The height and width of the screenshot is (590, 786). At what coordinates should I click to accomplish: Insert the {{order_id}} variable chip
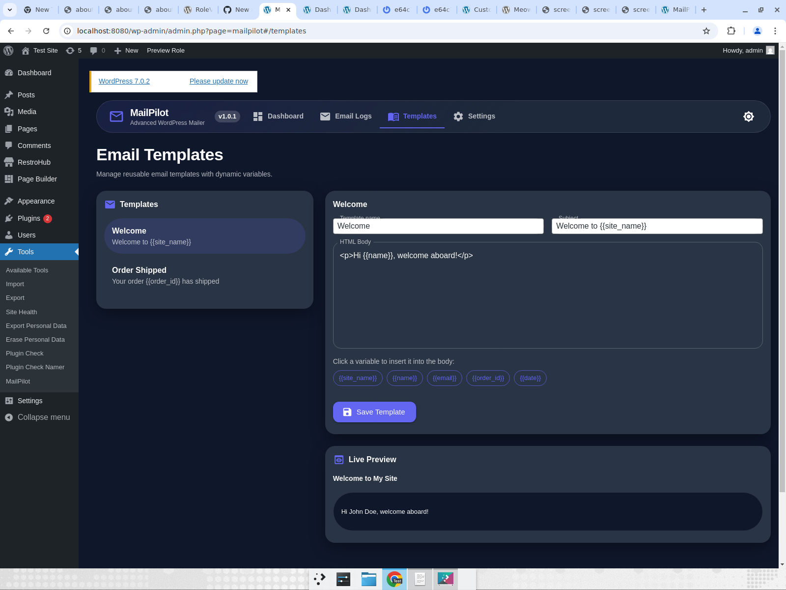[x=488, y=378]
